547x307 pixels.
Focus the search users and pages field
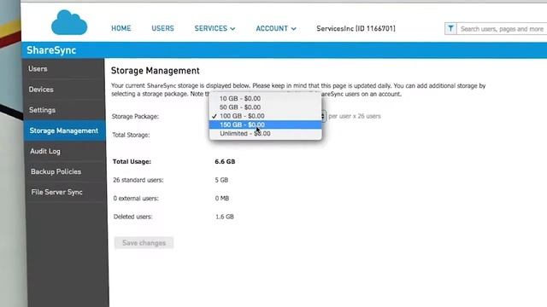click(502, 29)
